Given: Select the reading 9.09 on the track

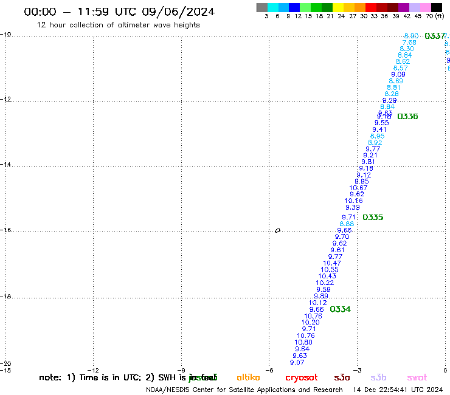Looking at the screenshot, I should (x=398, y=74).
